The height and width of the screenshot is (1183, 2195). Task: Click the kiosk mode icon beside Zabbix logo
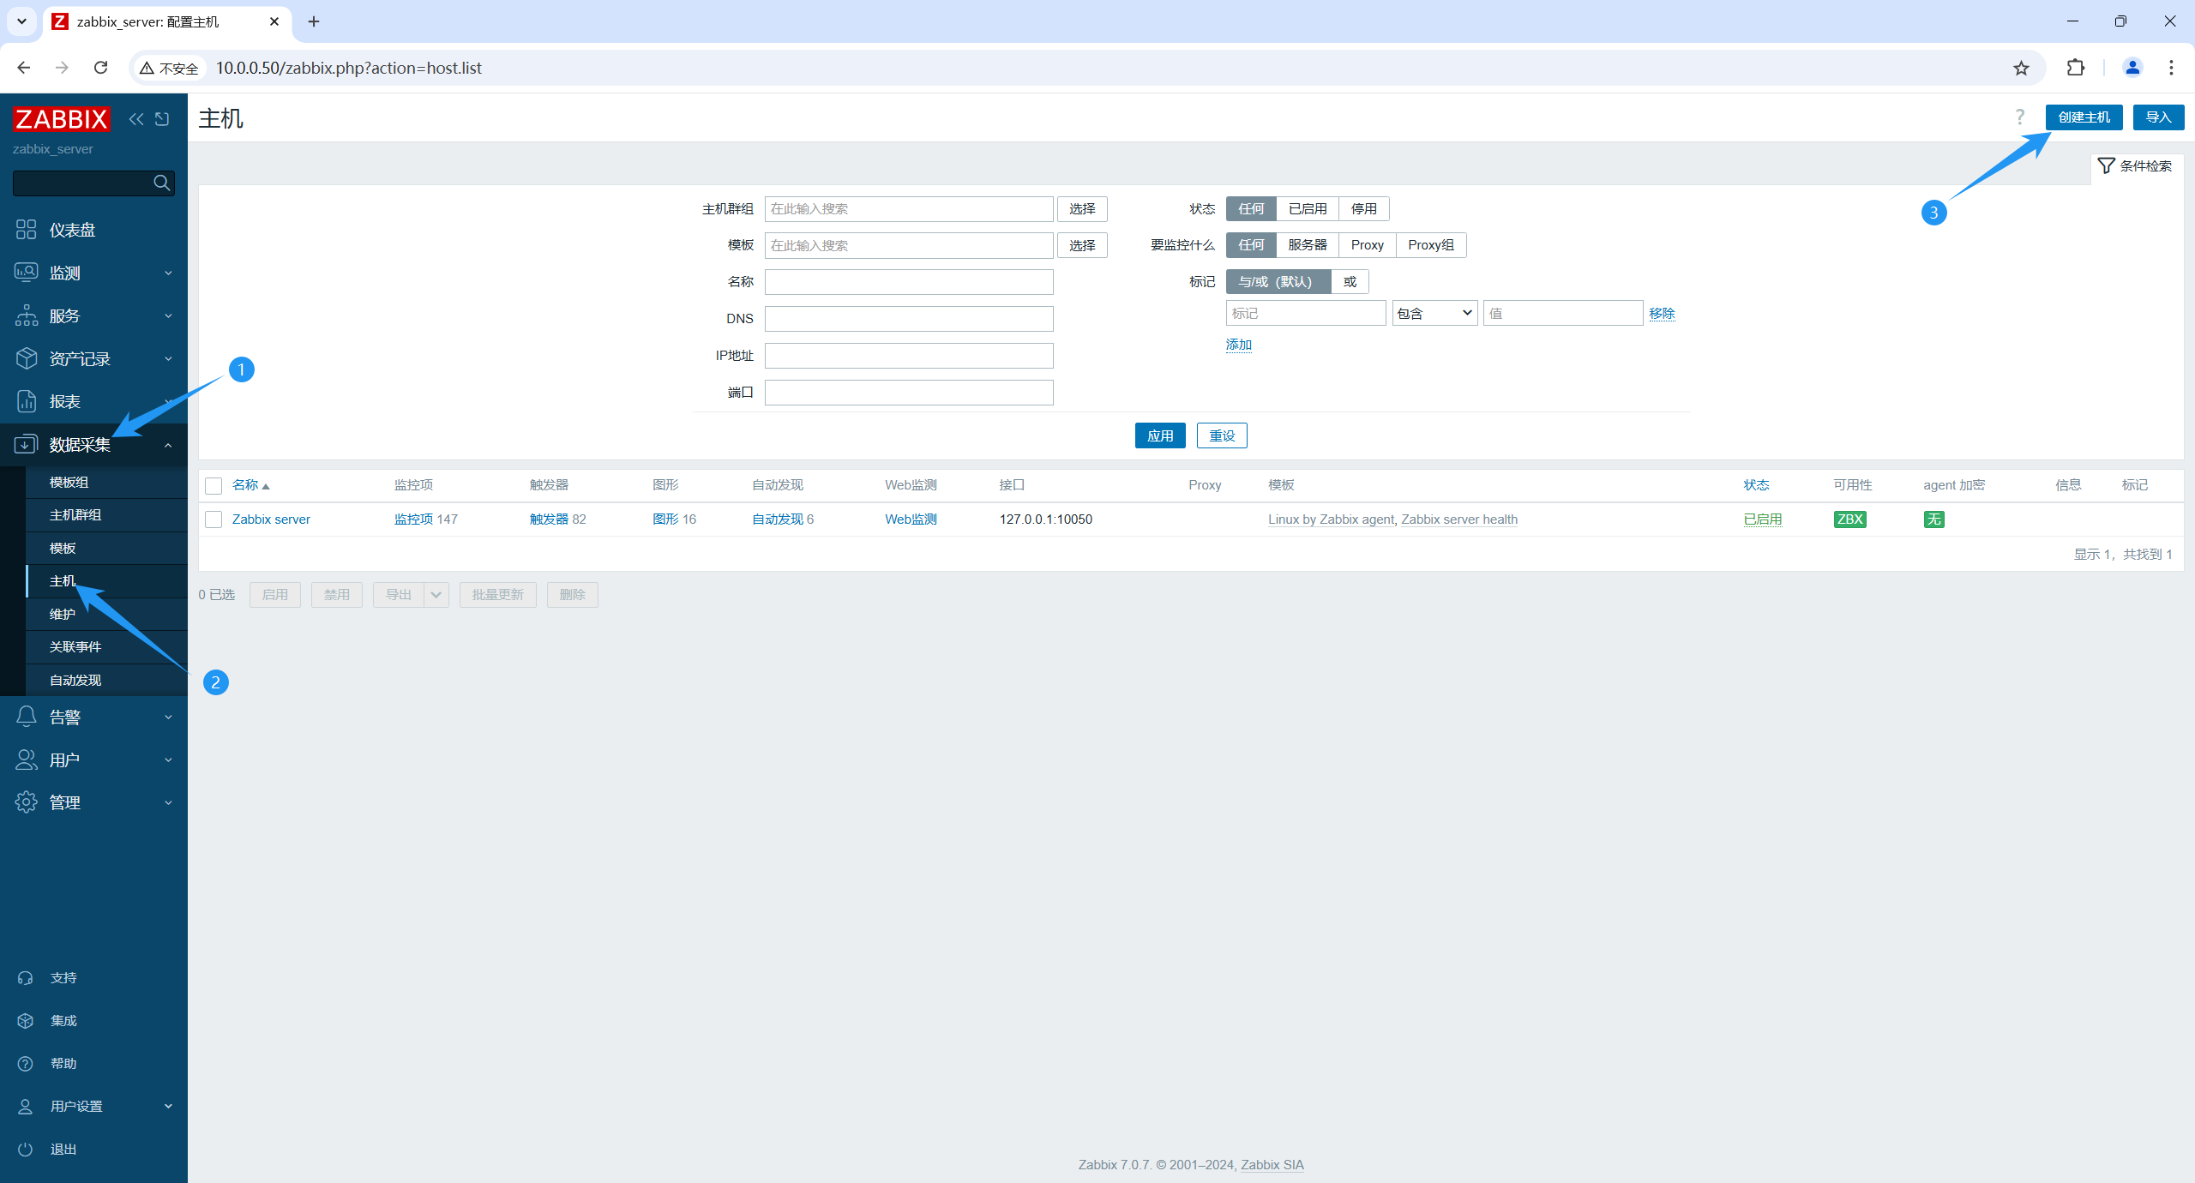click(x=162, y=119)
